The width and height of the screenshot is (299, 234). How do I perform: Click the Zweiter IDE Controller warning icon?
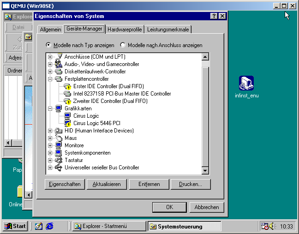point(68,101)
